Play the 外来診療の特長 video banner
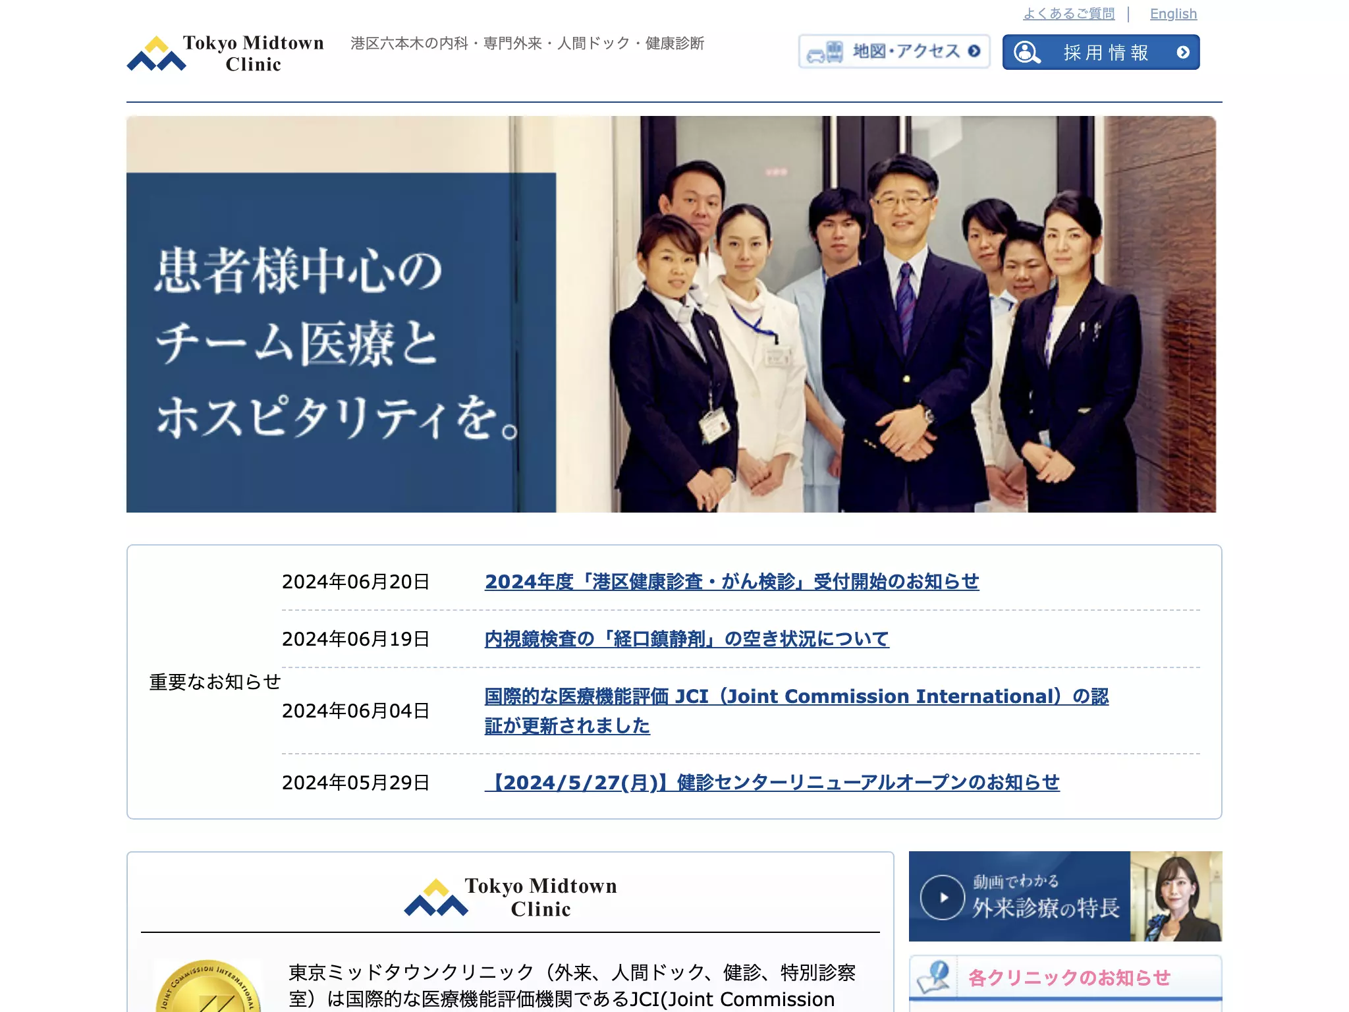 point(1065,896)
